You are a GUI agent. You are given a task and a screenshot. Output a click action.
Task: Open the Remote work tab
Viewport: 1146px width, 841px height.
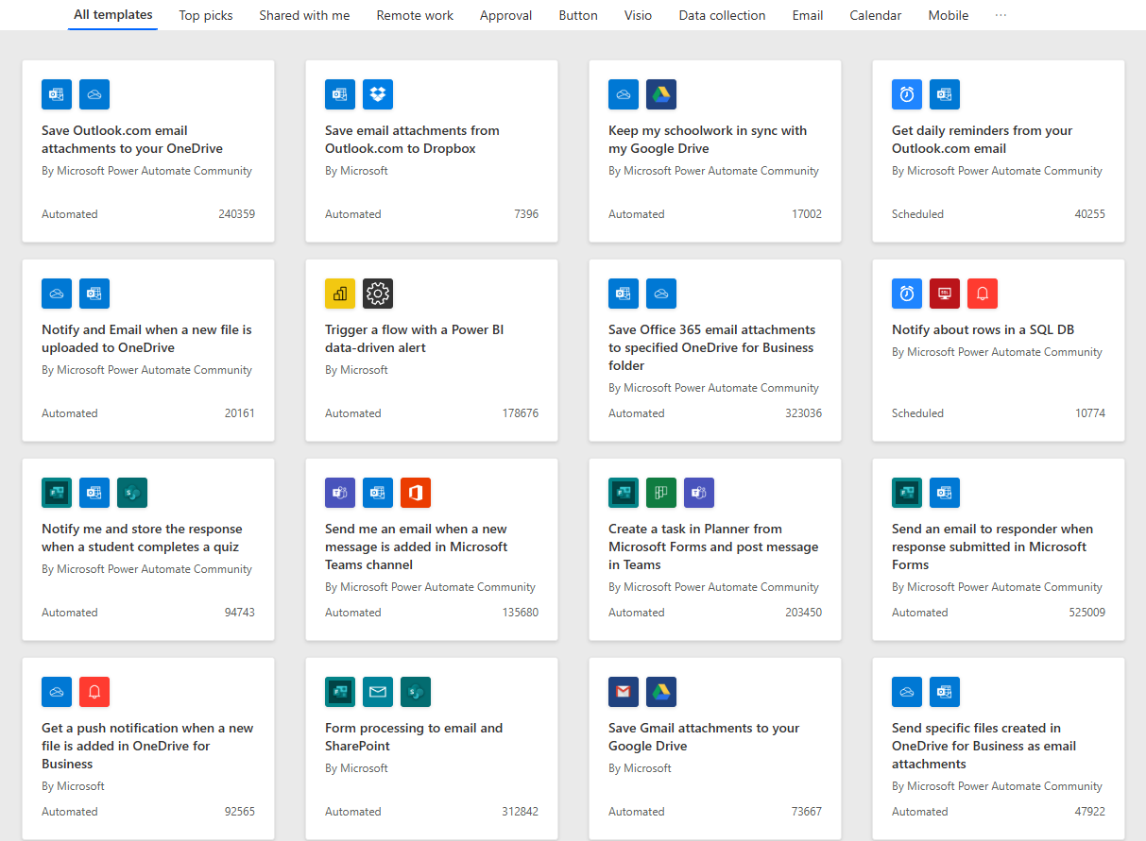[x=415, y=15]
